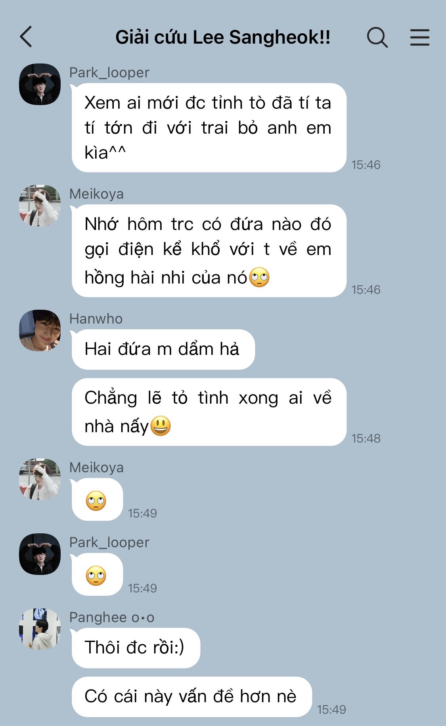The height and width of the screenshot is (726, 446).
Task: Open the hamburger menu icon
Action: 419,37
